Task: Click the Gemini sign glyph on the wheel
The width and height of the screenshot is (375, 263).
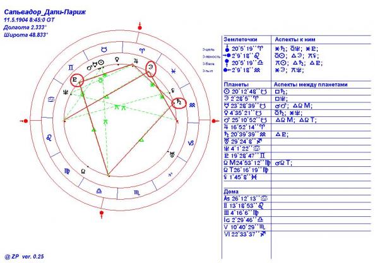Action: point(71,68)
